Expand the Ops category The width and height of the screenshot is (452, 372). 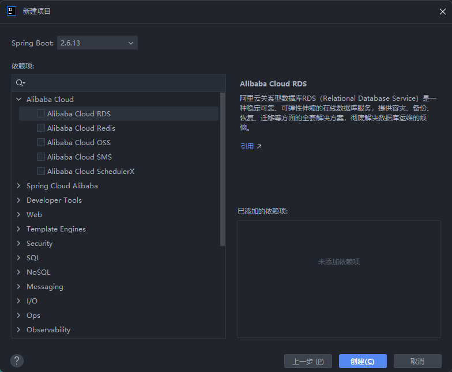[18, 316]
